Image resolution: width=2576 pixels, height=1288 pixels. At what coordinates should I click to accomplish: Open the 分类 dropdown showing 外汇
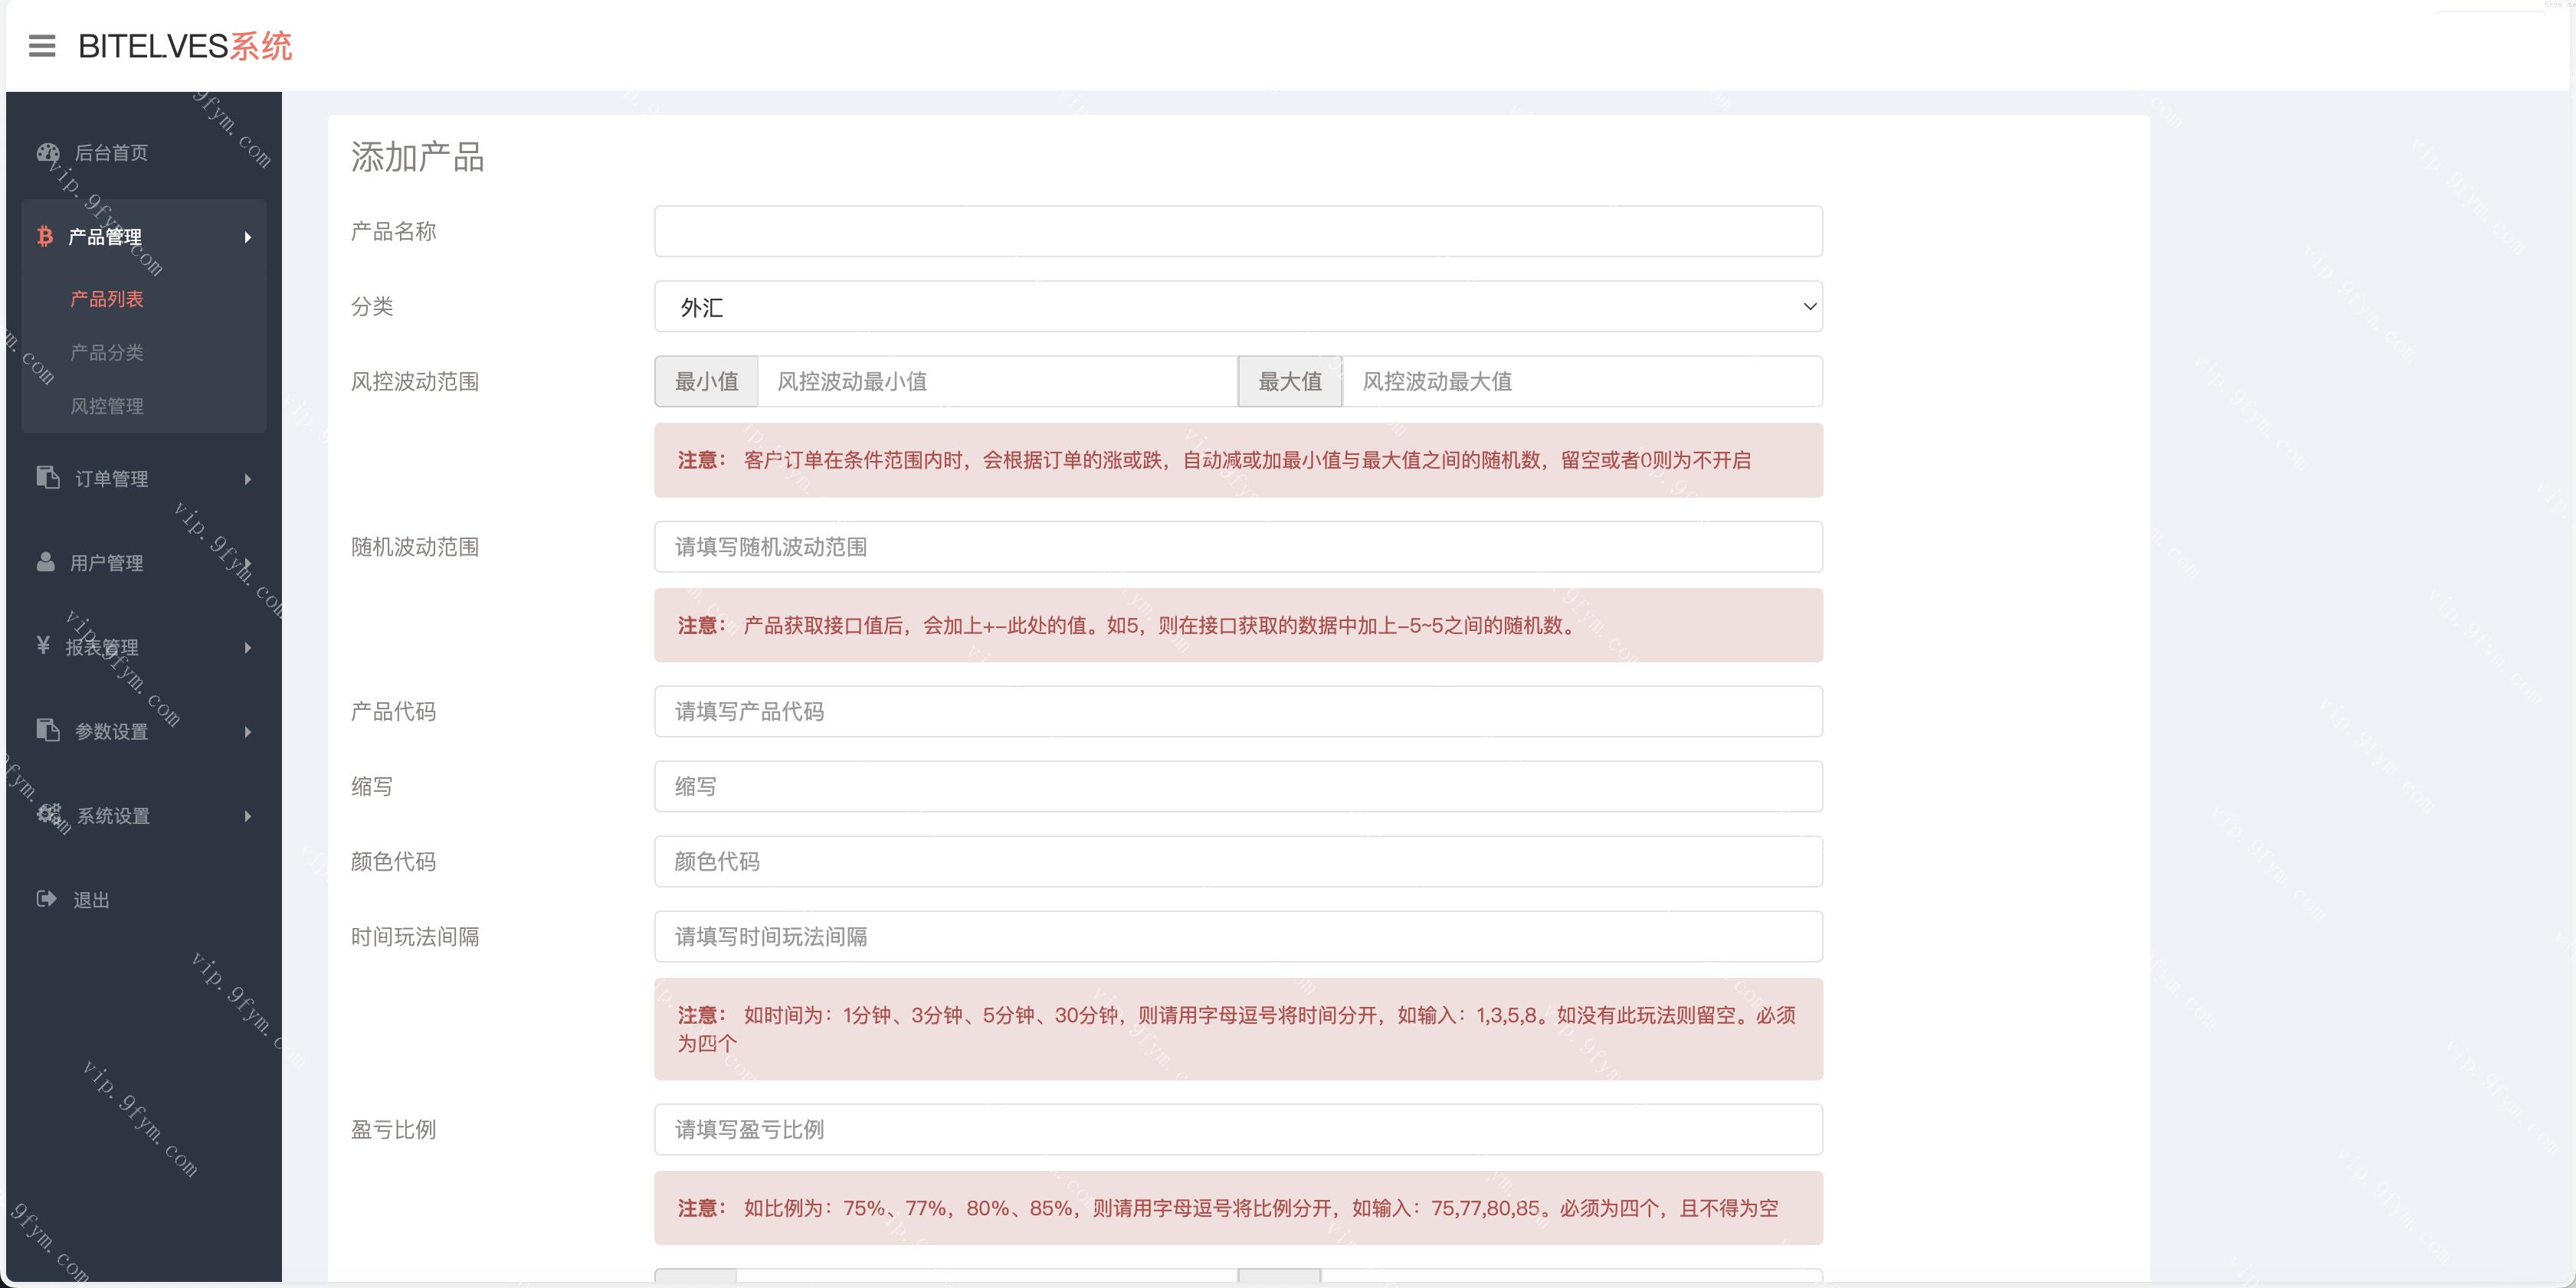pos(1238,307)
